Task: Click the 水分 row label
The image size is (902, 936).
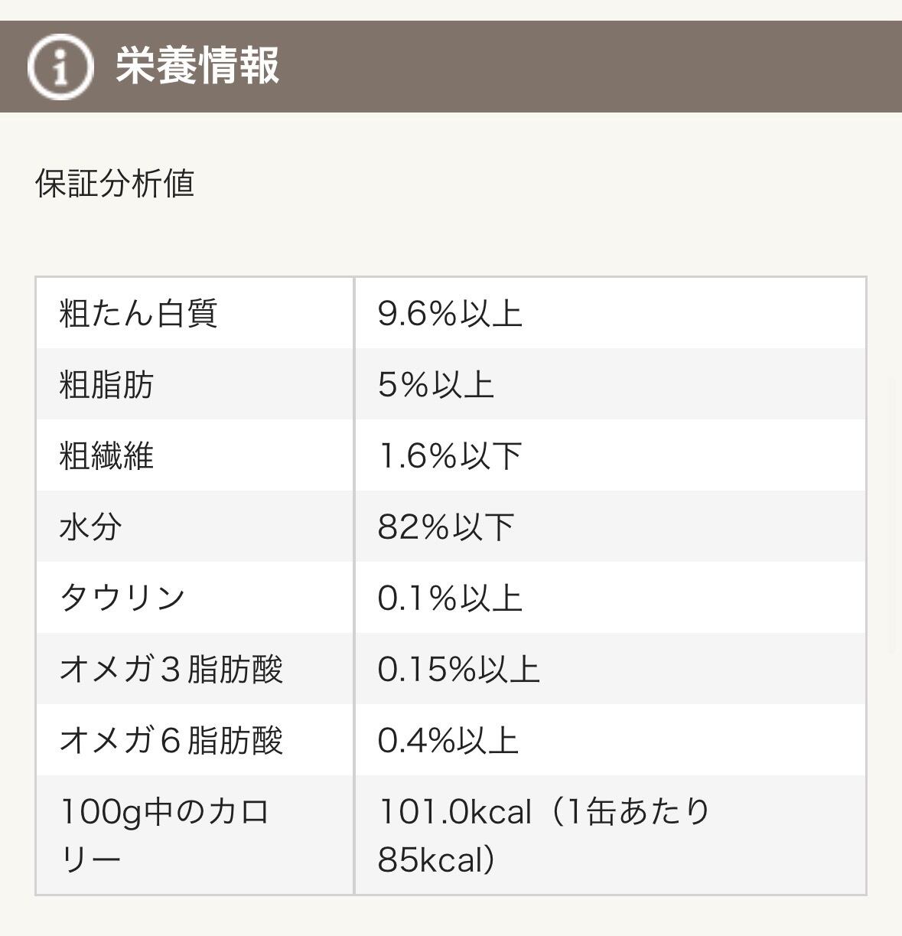Action: point(90,527)
